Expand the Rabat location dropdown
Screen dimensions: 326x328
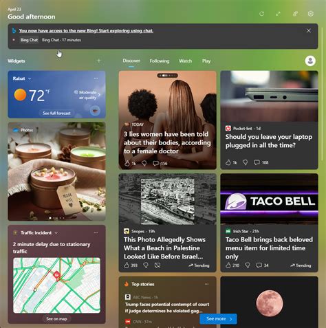tap(30, 78)
